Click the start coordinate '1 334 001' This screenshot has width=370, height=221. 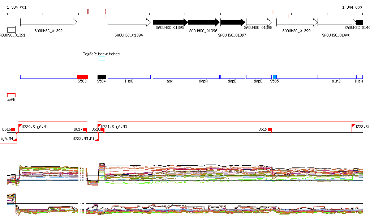pyautogui.click(x=17, y=7)
